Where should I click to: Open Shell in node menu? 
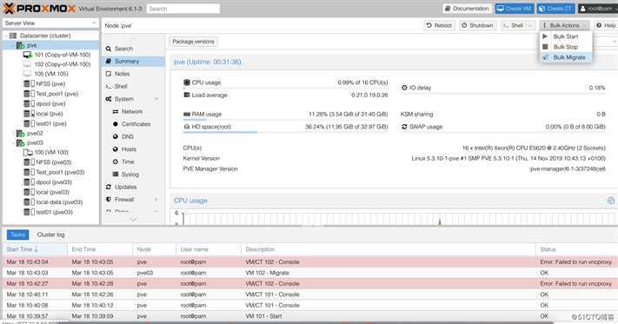(133, 87)
